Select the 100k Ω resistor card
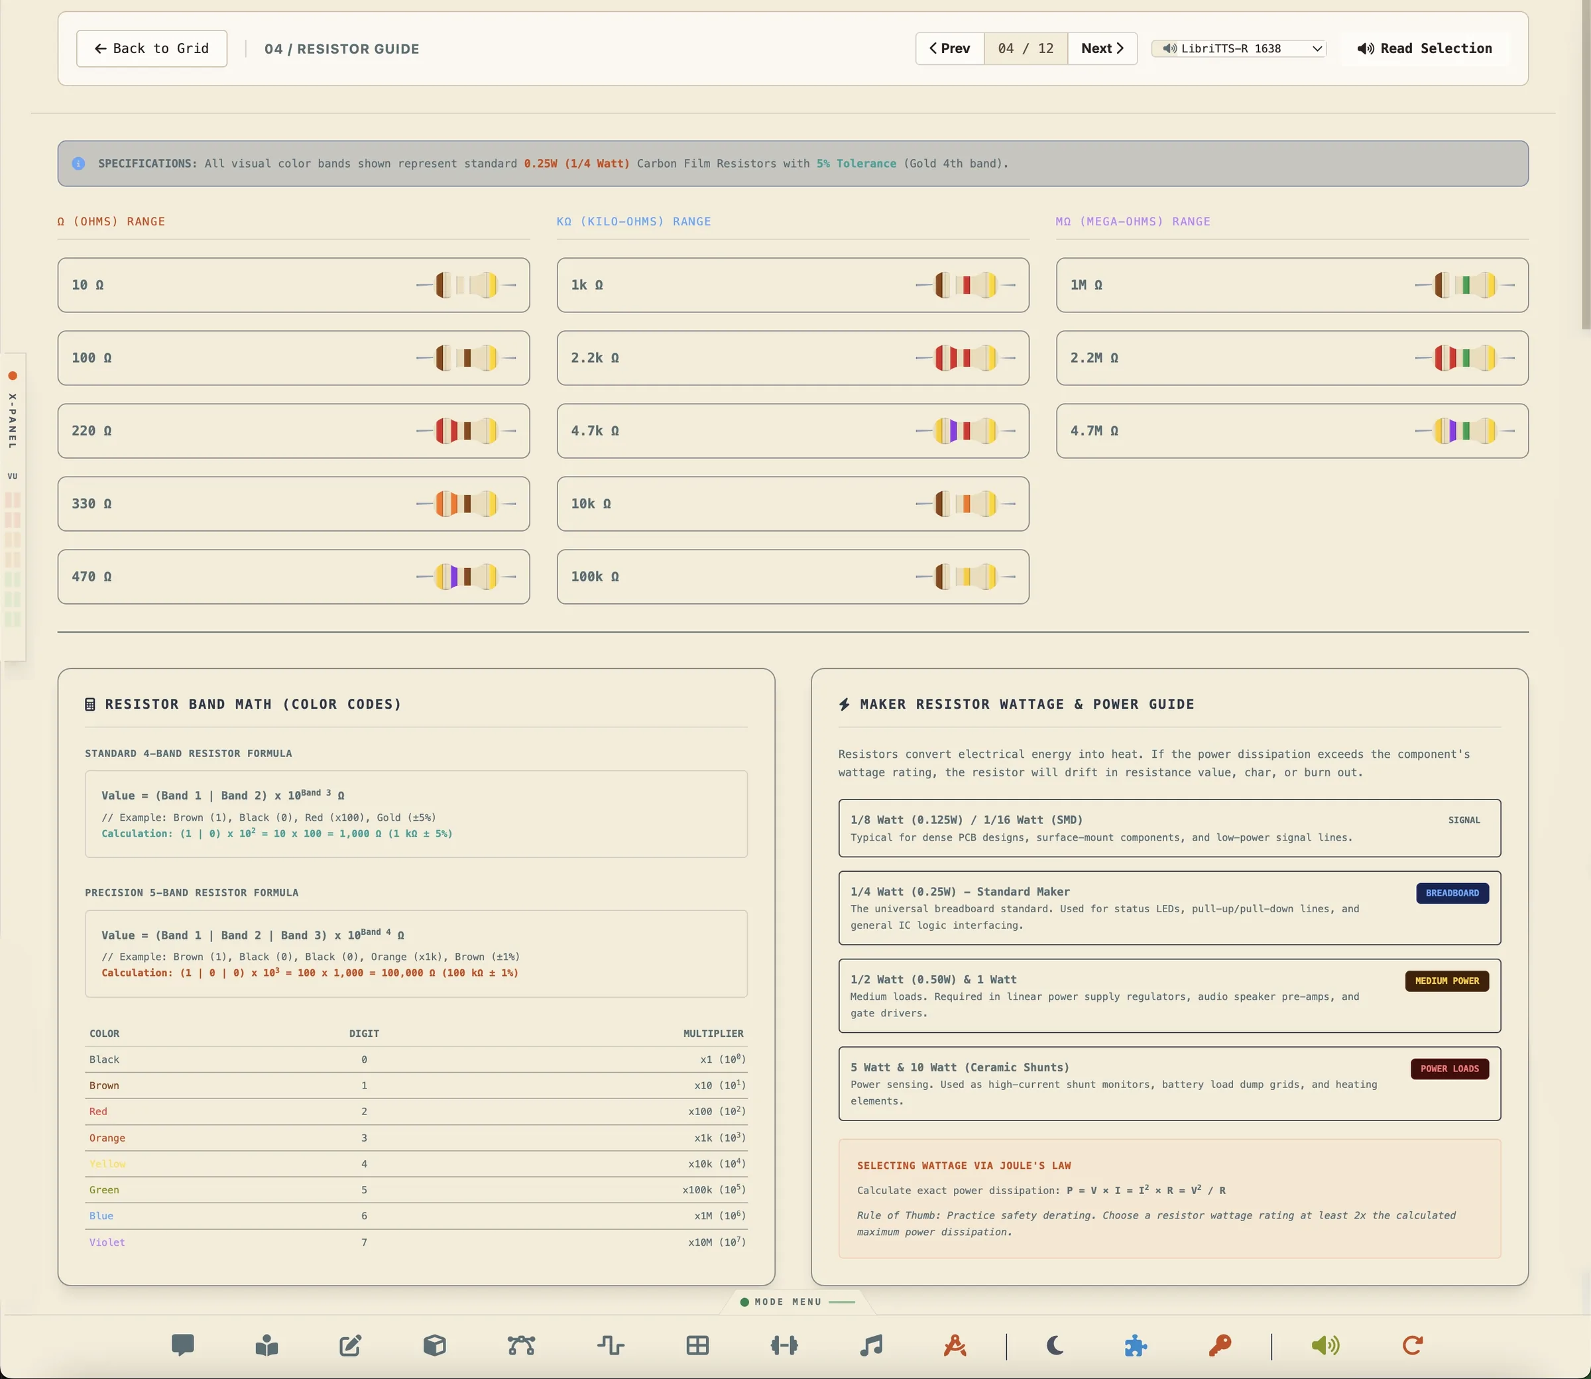The image size is (1591, 1379). (x=792, y=576)
